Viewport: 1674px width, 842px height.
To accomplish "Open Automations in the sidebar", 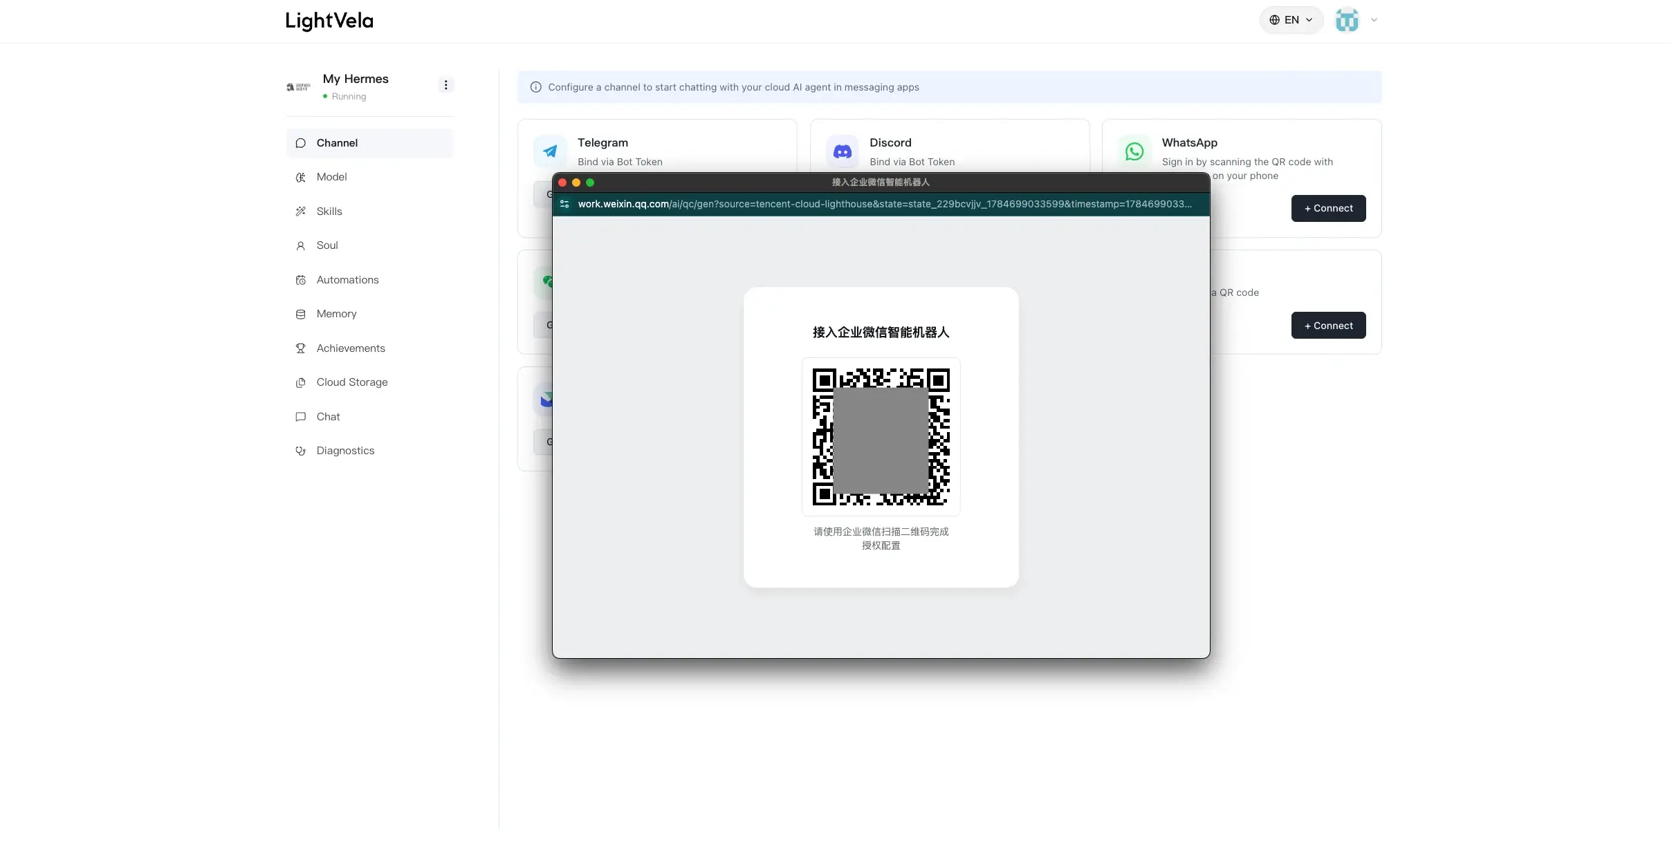I will [370, 280].
